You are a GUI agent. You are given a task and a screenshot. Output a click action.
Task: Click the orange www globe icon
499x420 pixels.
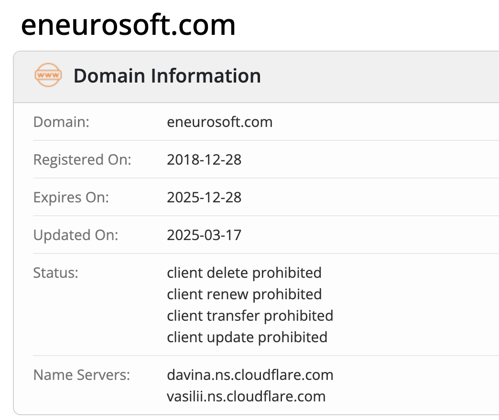tap(48, 75)
